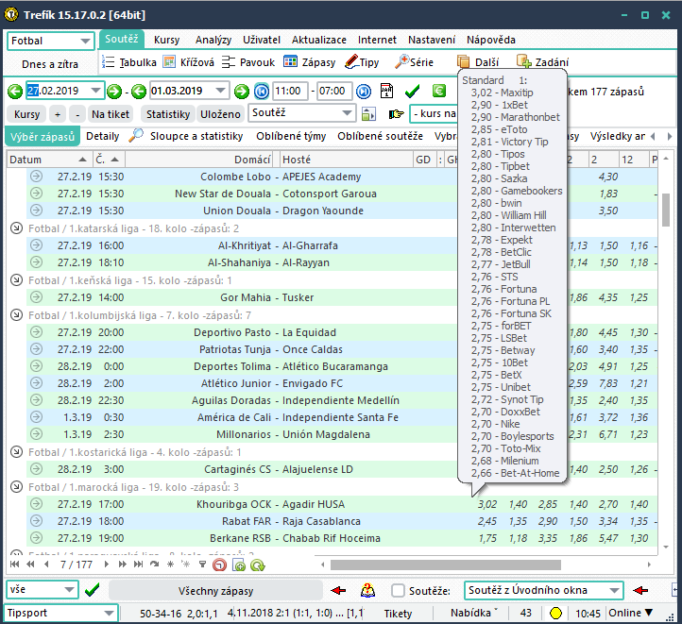The image size is (682, 624).
Task: Click the horizontal scrollbar thumb of the match list
Action: click(x=446, y=565)
